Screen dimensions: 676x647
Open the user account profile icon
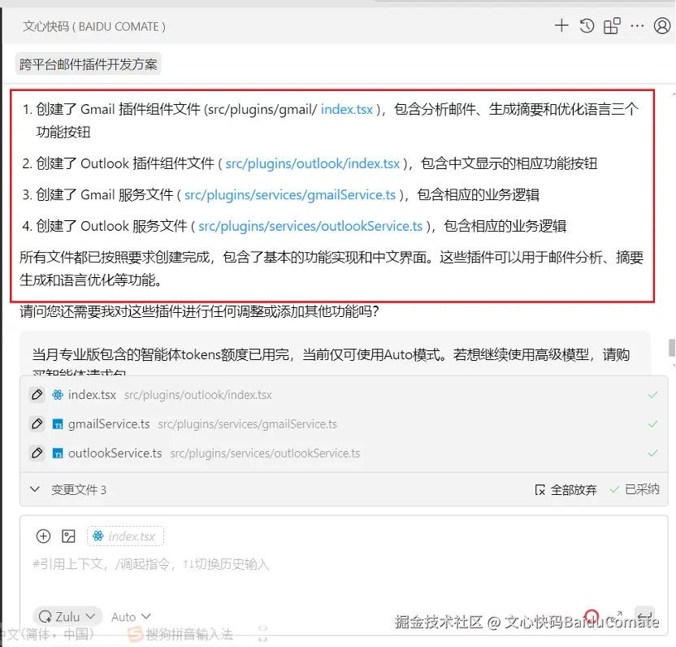coord(661,26)
